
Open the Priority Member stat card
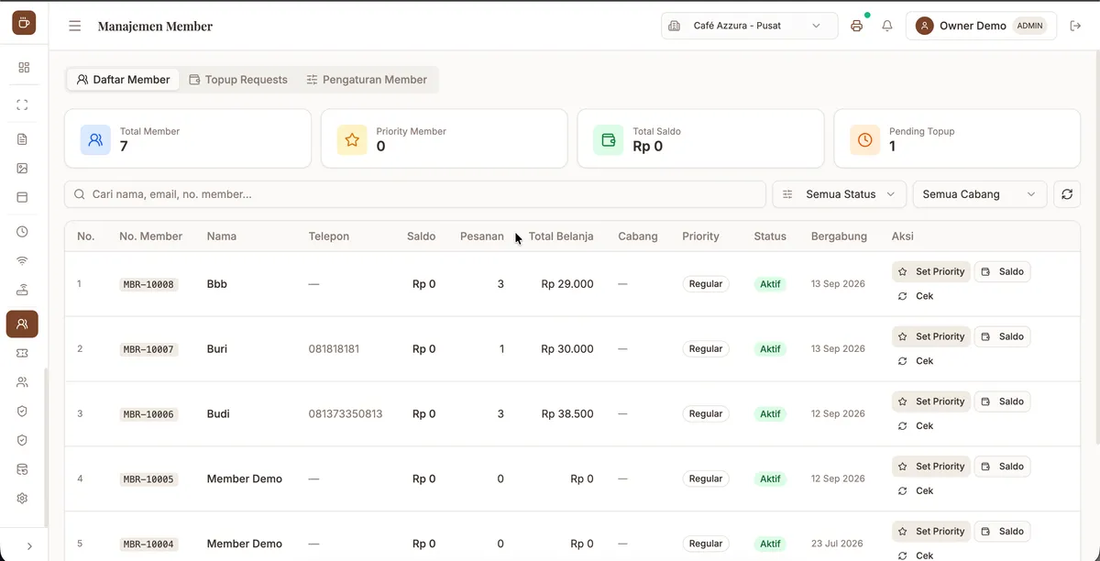coord(445,138)
